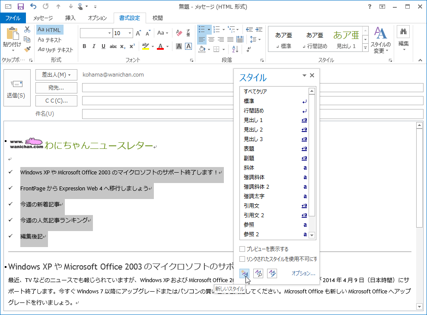Open the Style Inspector icon
The height and width of the screenshot is (315, 427).
click(x=258, y=273)
